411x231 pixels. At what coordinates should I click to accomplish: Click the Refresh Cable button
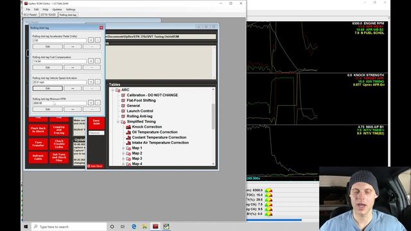[39, 157]
